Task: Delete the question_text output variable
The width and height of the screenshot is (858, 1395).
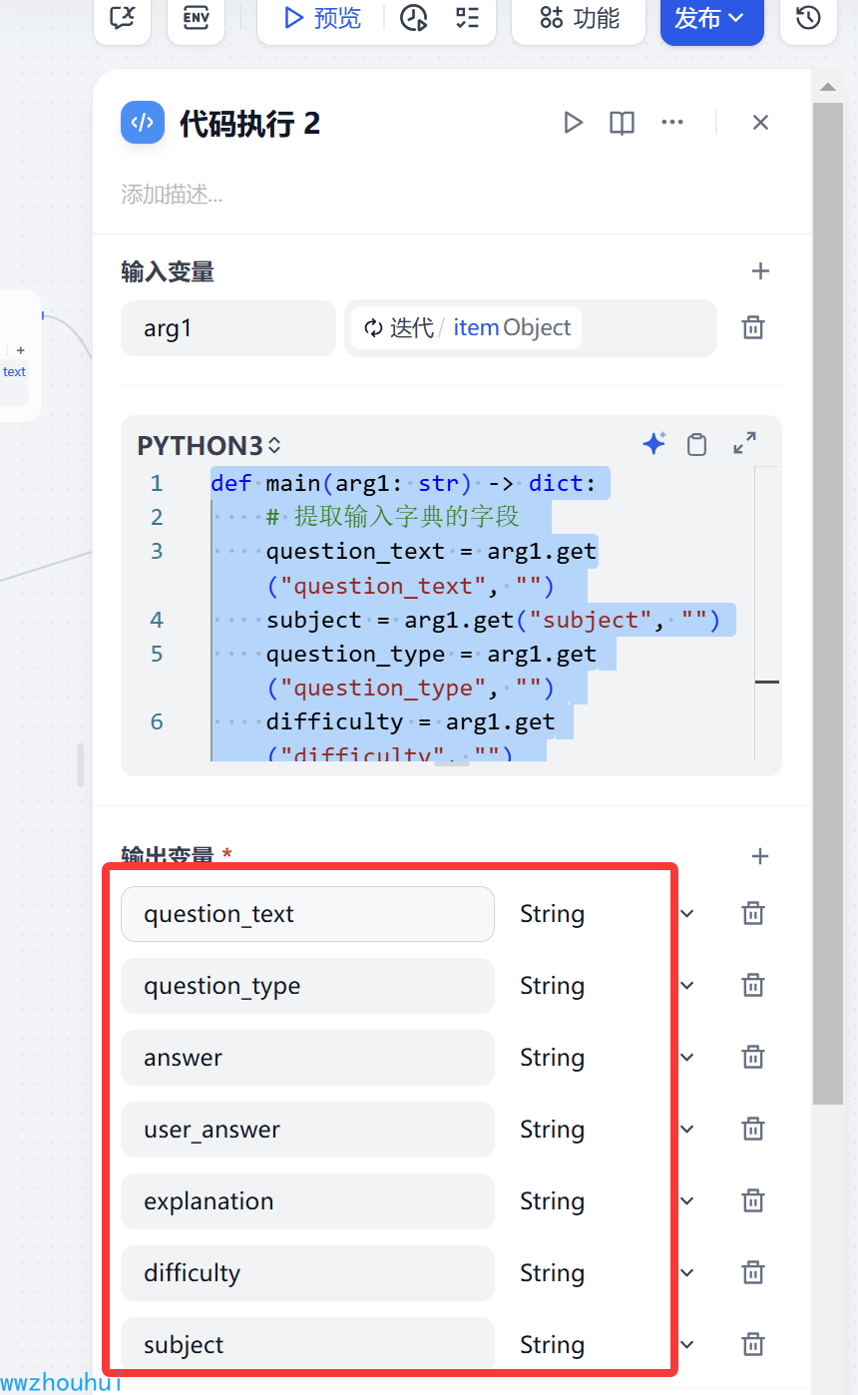Action: (x=753, y=913)
